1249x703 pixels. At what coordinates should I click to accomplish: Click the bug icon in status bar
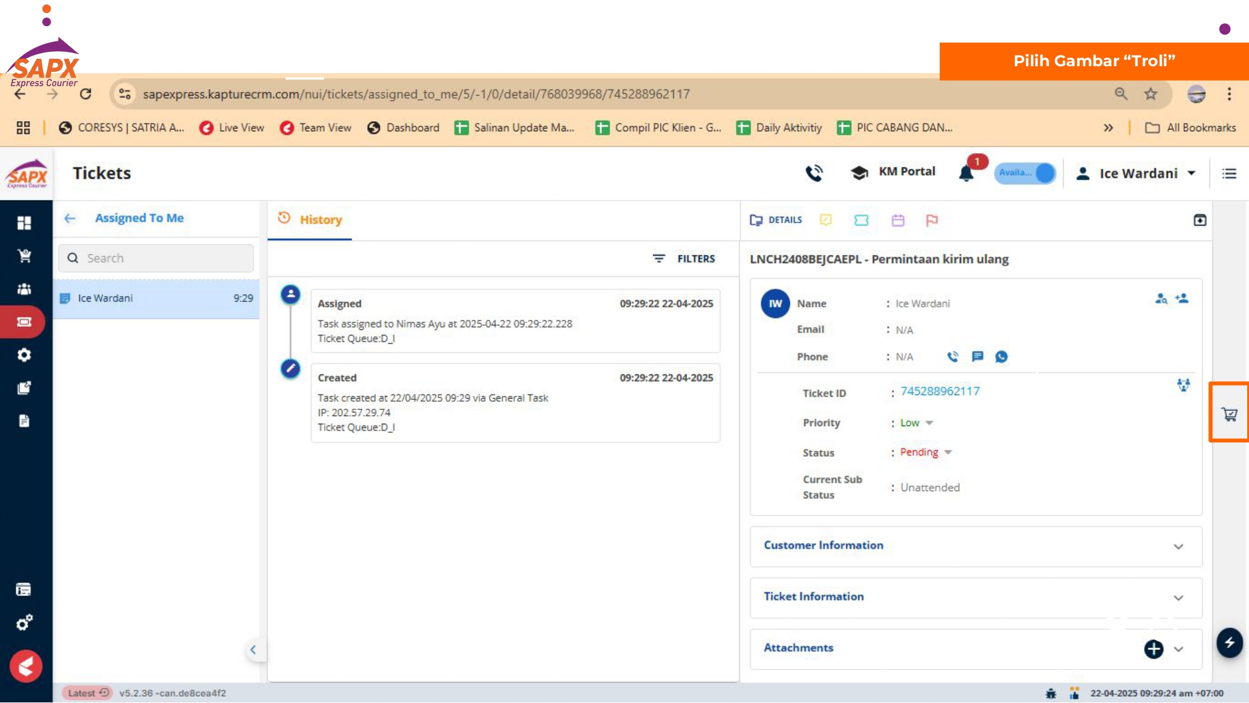(x=1051, y=693)
